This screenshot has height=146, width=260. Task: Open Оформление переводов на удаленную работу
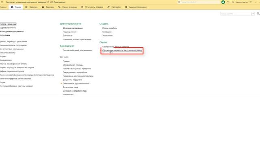122,50
